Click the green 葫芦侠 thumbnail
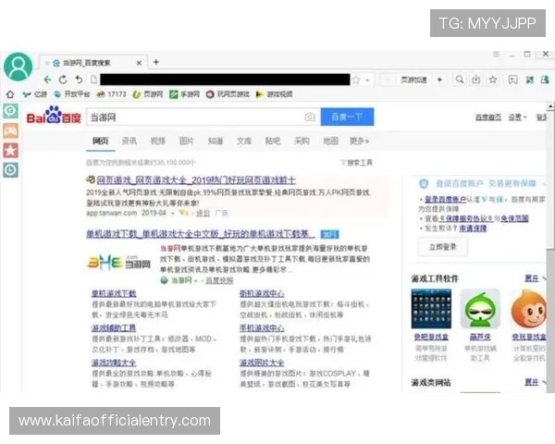Viewport: 555px width, 444px height. point(480,309)
